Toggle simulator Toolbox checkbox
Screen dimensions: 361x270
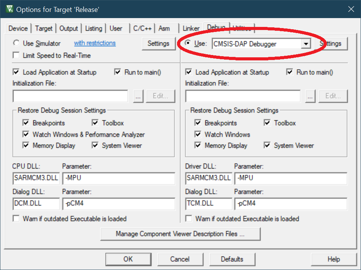pyautogui.click(x=95, y=123)
